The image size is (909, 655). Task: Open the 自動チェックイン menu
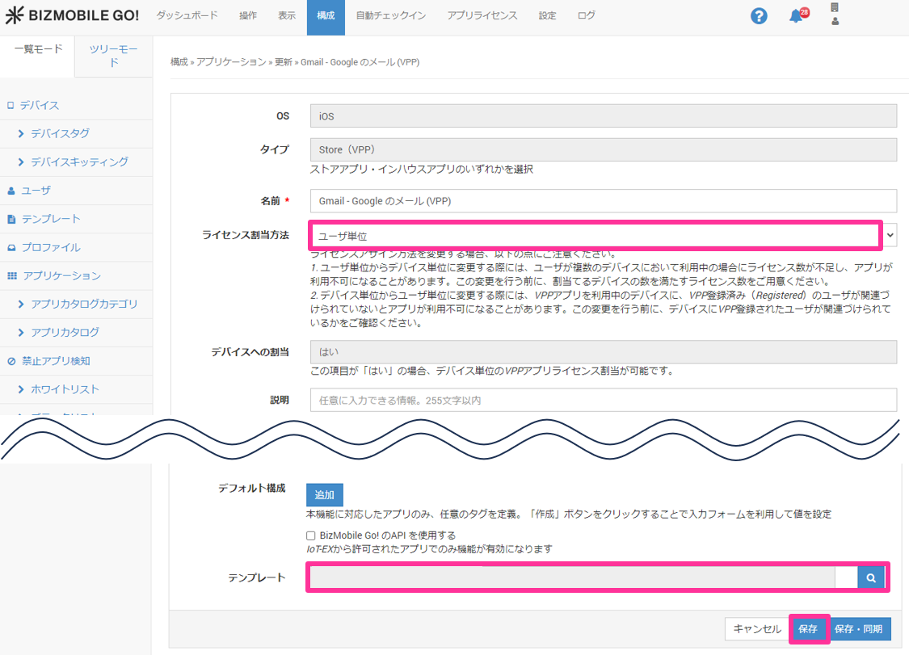pos(390,16)
